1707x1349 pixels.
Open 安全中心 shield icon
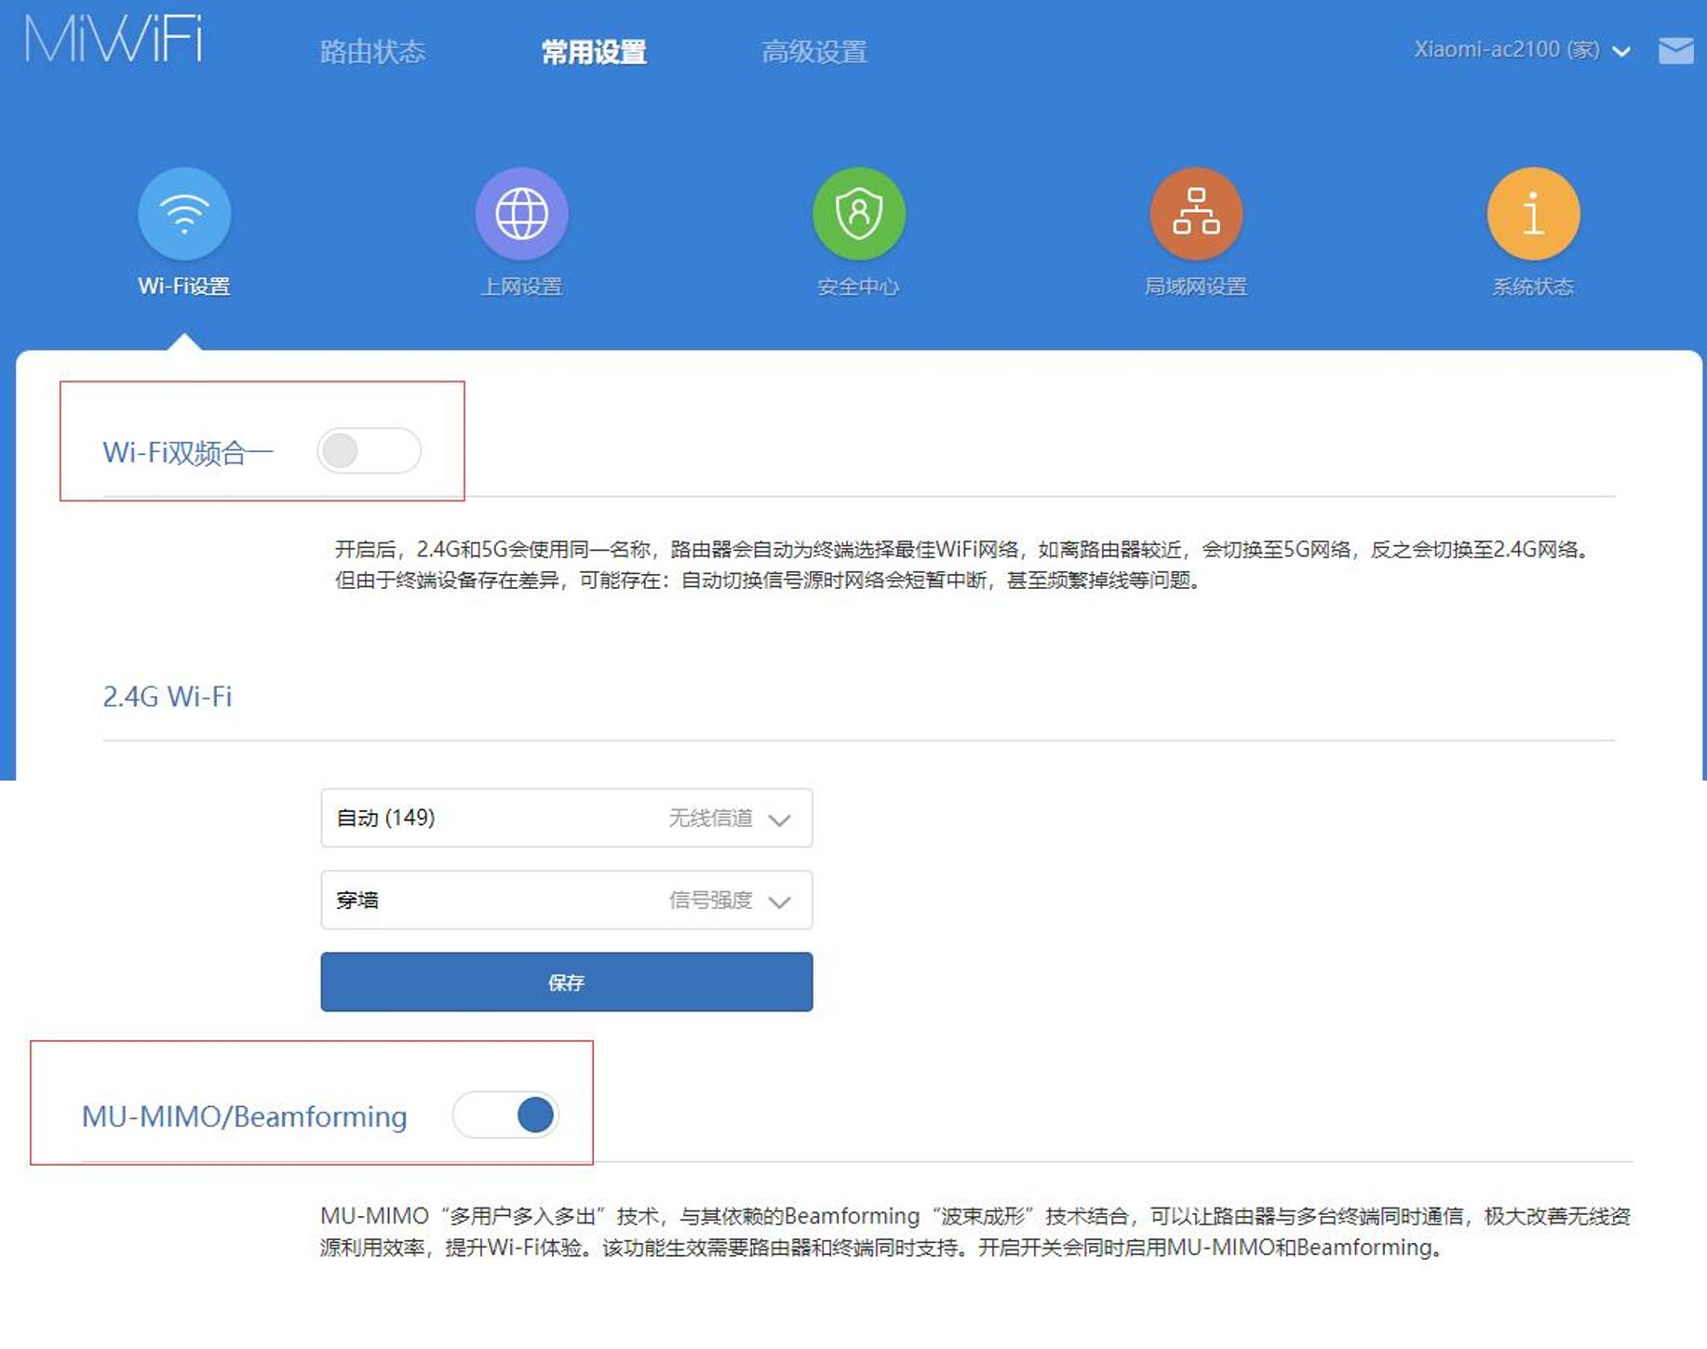(x=858, y=214)
